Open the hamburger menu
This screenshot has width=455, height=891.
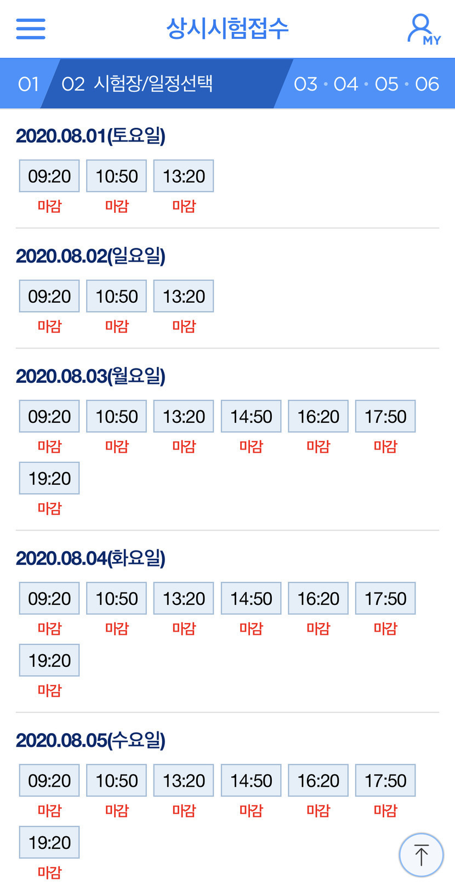[x=31, y=29]
